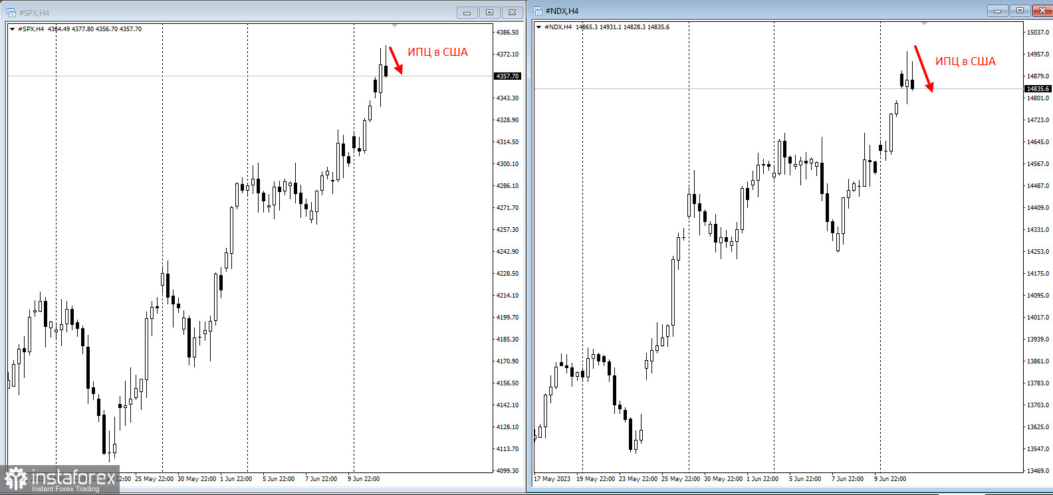The height and width of the screenshot is (495, 1053).
Task: Click the chart shift marker on the SPX chart
Action: [394, 26]
